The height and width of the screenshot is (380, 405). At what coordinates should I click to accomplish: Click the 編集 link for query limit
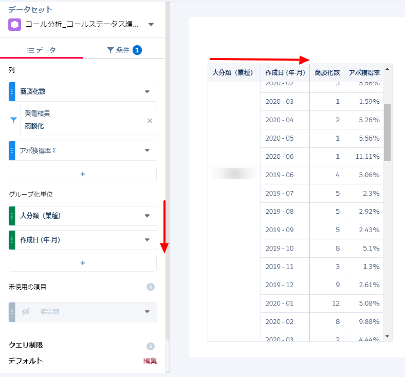pyautogui.click(x=150, y=361)
